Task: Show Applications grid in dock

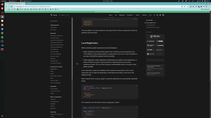Action: tap(2, 116)
